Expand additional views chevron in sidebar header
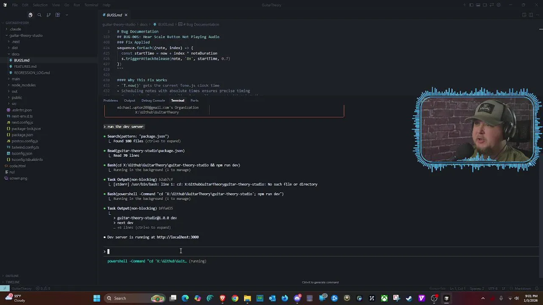This screenshot has width=543, height=305. (67, 15)
